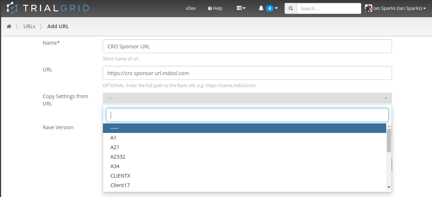432x197 pixels.
Task: Go to URLs breadcrumb link
Action: 29,26
